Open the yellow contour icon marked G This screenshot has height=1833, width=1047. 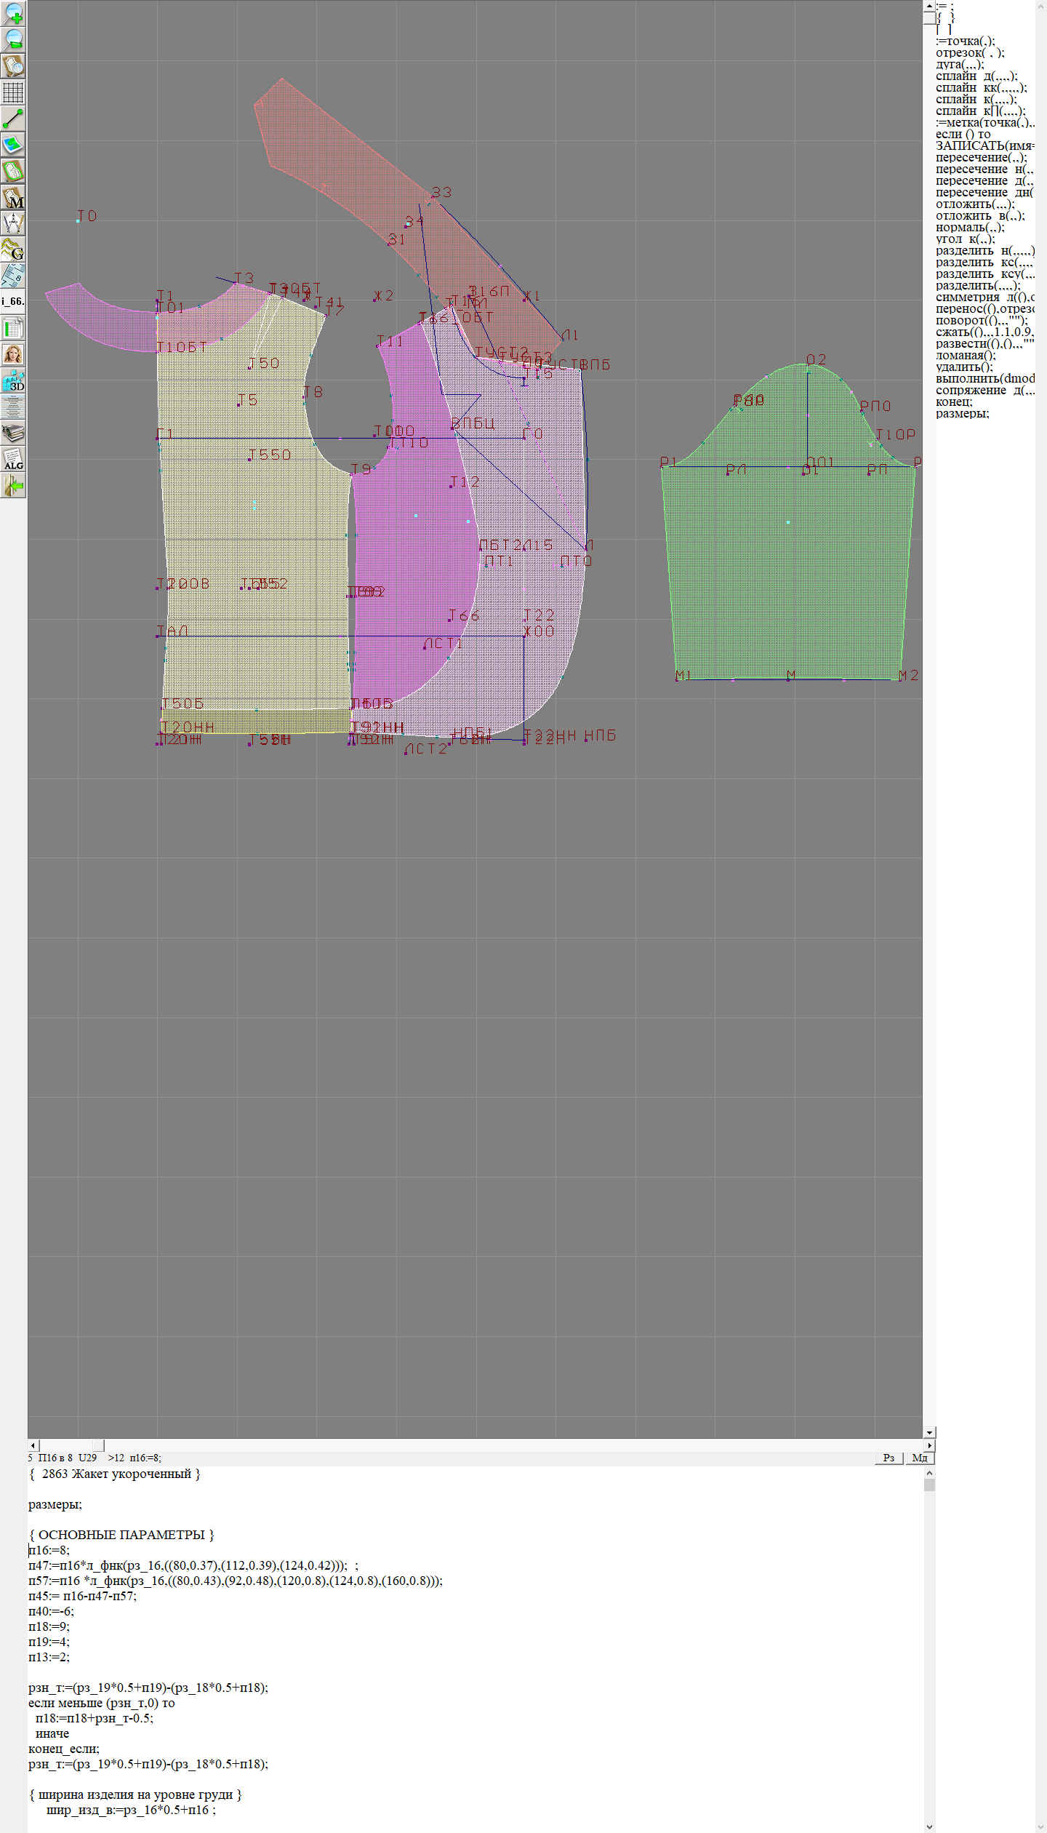pyautogui.click(x=13, y=249)
